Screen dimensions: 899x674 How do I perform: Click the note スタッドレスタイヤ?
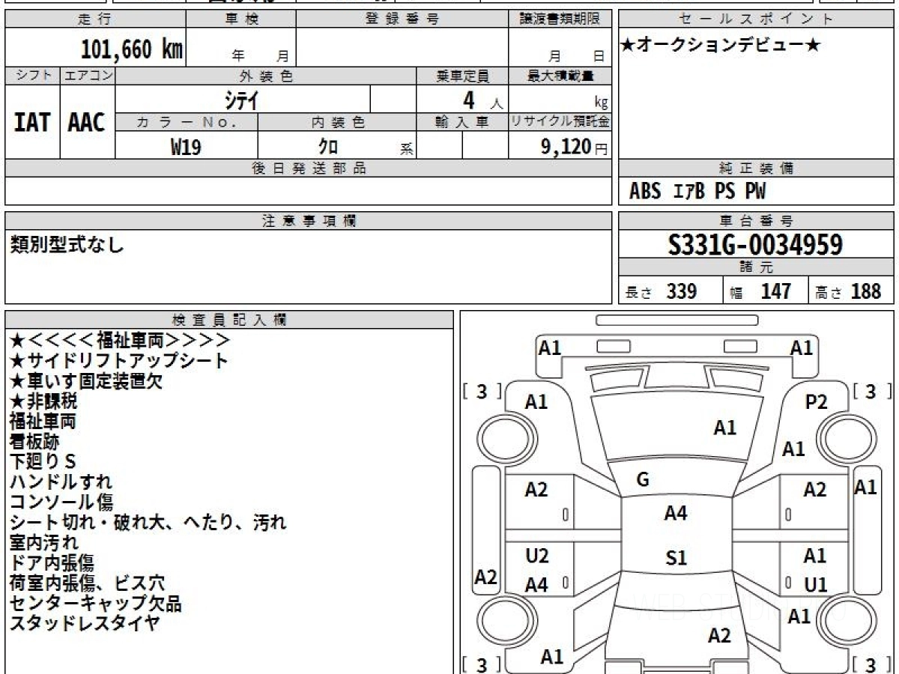[x=85, y=623]
